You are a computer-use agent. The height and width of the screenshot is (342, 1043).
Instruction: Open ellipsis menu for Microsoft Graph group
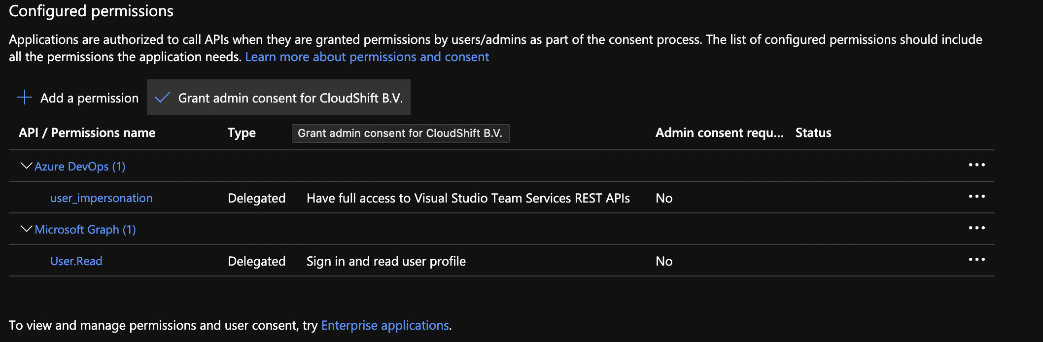point(976,229)
